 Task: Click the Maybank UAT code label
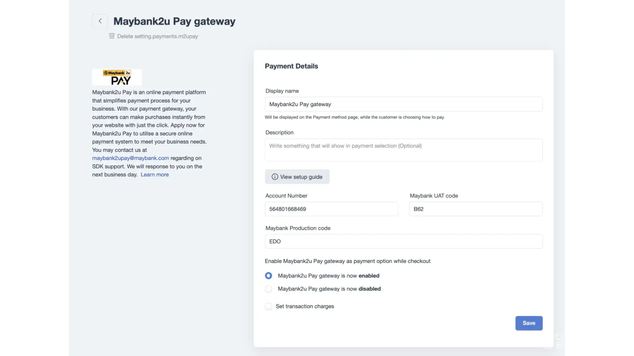coord(434,196)
